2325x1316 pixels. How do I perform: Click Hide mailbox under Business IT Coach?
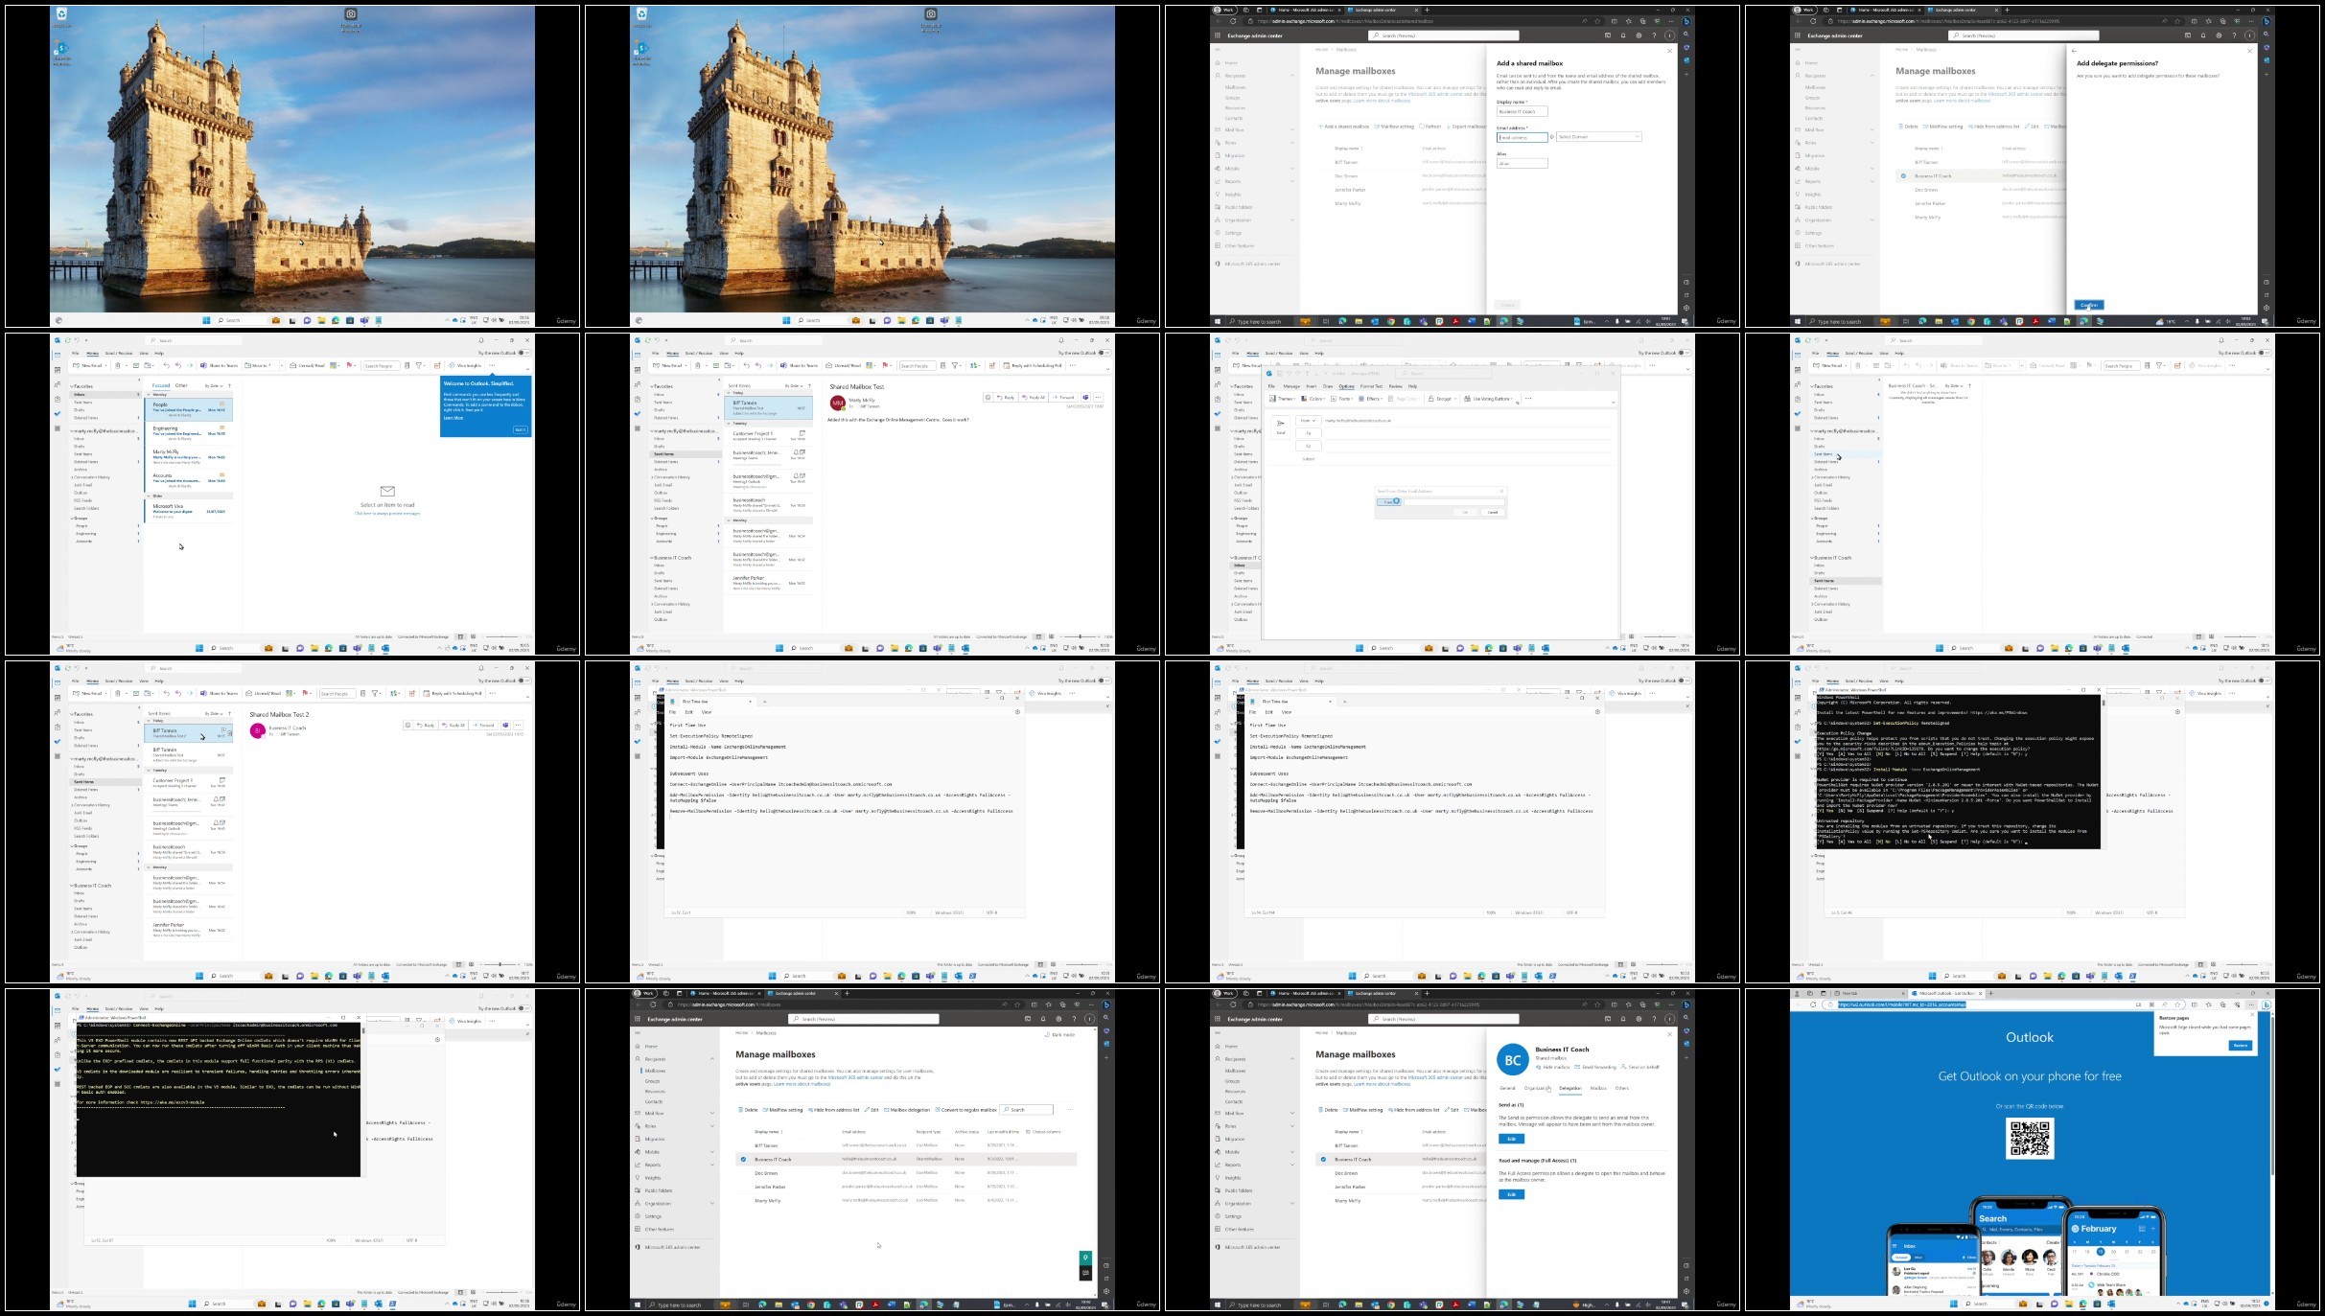point(1553,1067)
